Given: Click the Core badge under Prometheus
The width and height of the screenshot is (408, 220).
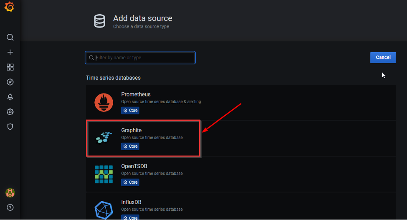Looking at the screenshot, I should tap(130, 111).
